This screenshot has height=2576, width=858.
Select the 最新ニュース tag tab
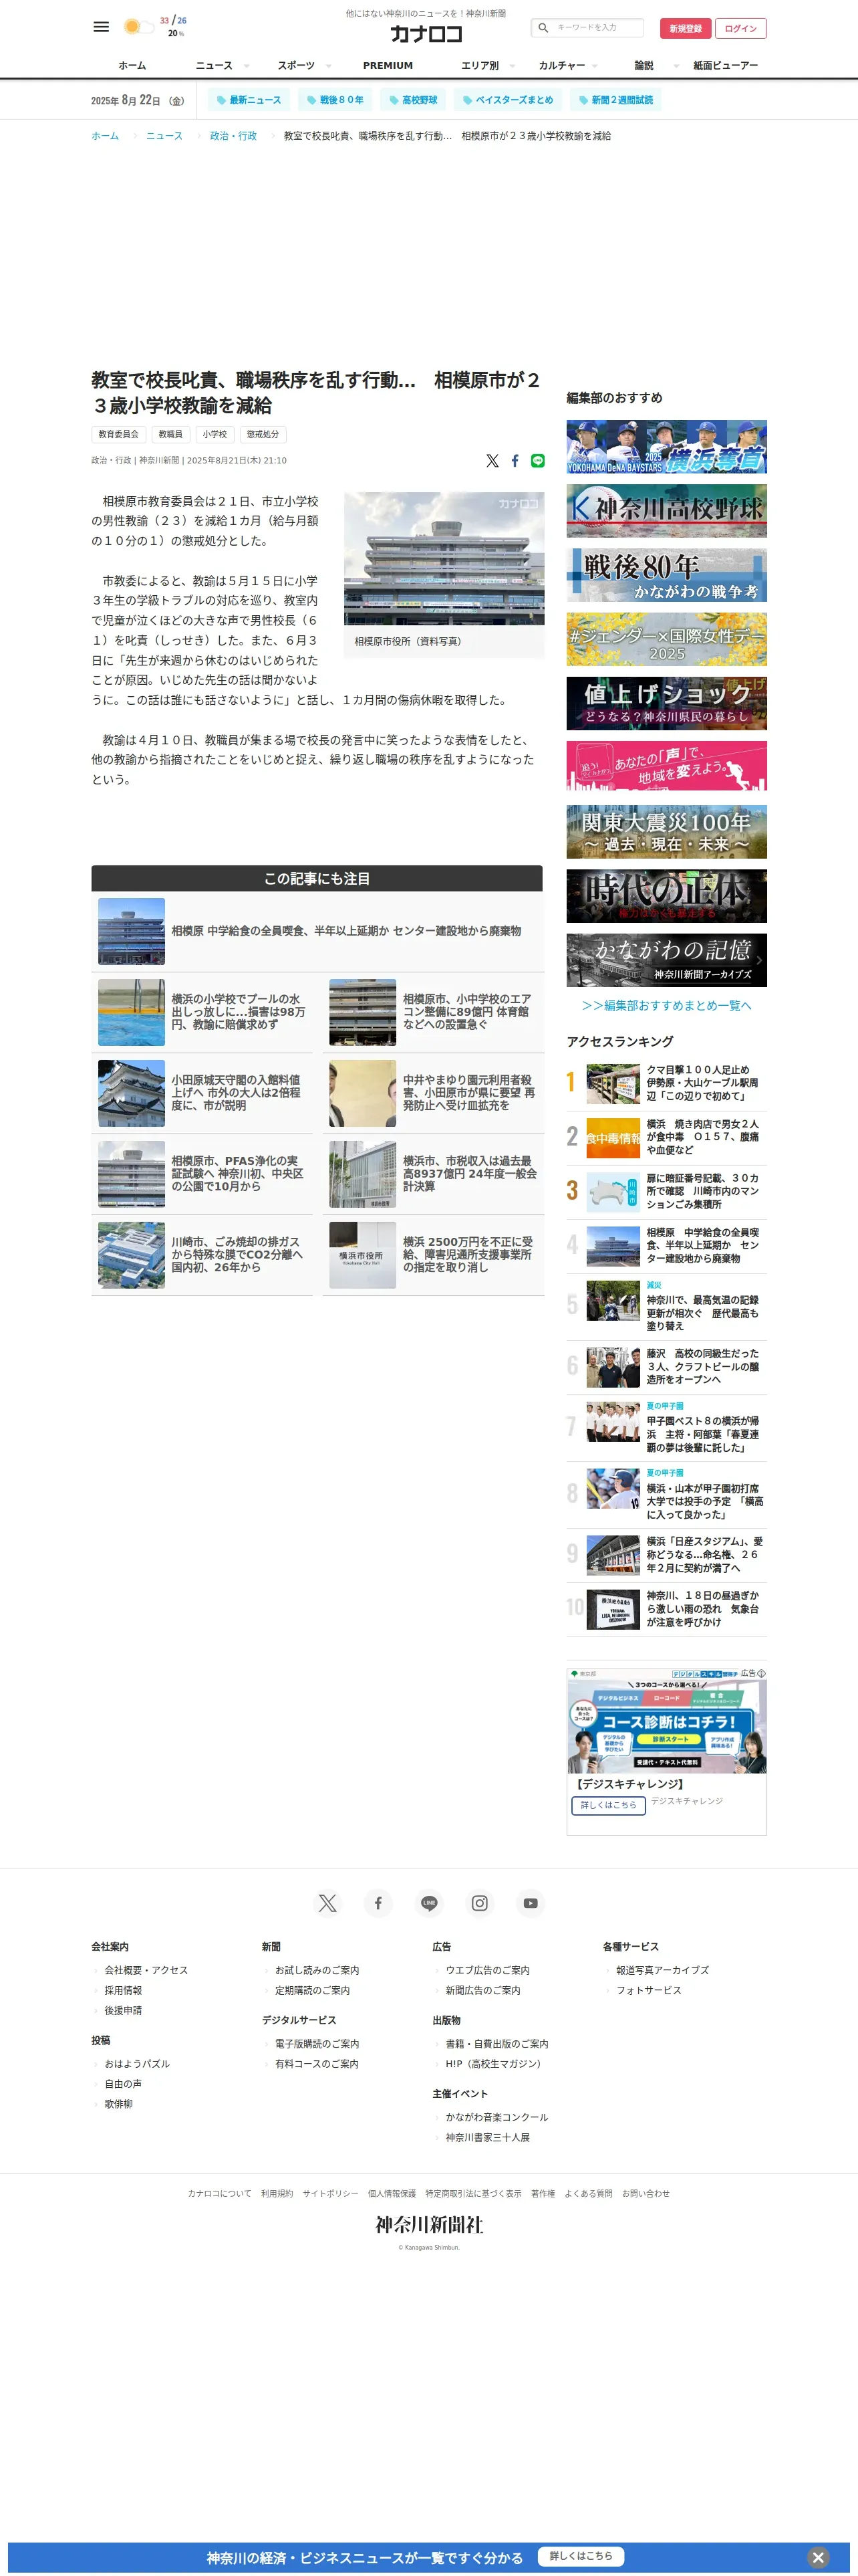250,100
